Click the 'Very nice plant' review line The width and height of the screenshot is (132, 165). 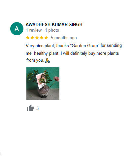(x=74, y=46)
